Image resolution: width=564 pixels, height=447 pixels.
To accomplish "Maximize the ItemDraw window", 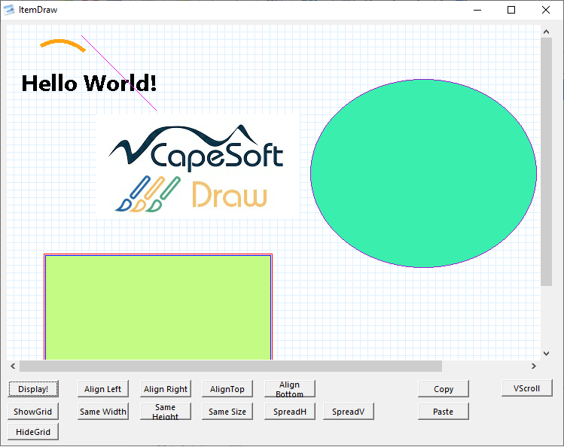I will (x=511, y=10).
